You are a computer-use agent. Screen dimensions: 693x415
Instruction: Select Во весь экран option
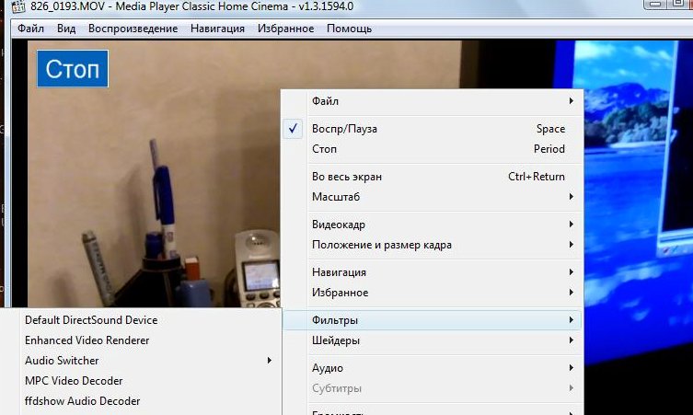click(433, 177)
